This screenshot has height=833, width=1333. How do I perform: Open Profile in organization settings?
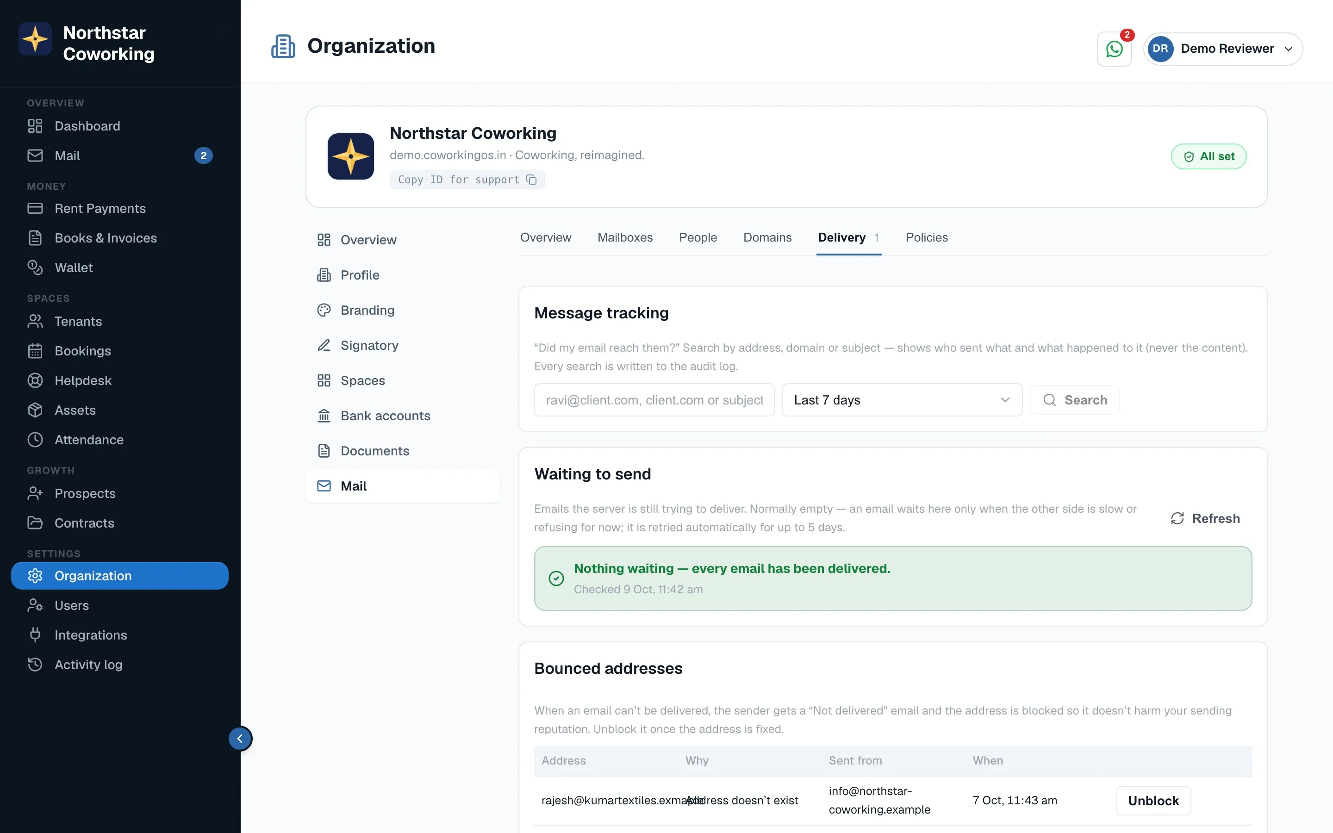click(x=403, y=275)
